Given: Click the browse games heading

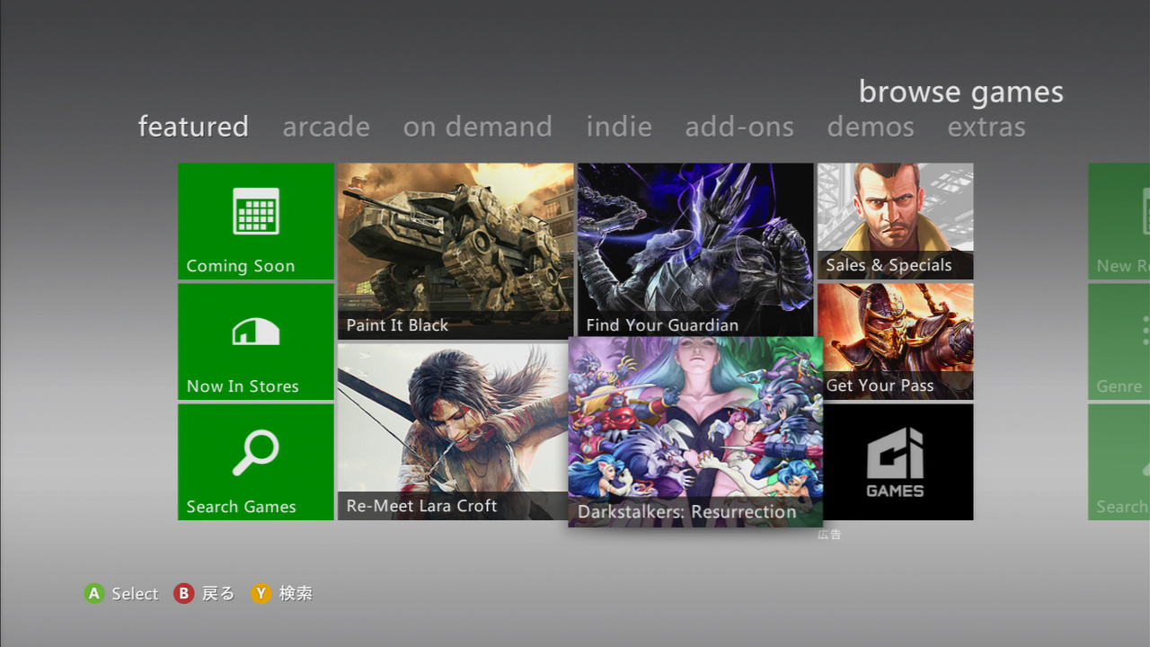Looking at the screenshot, I should click(961, 92).
